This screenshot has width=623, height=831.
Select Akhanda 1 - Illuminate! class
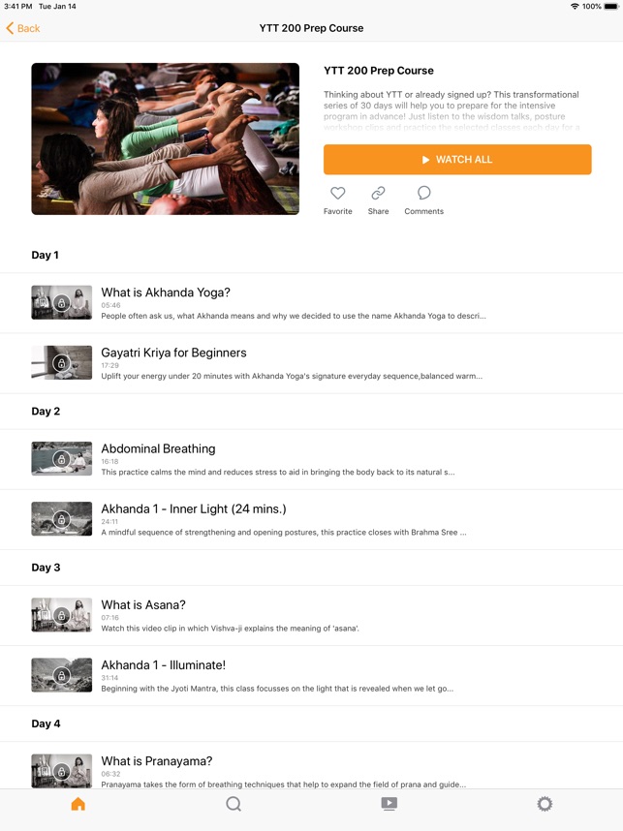[311, 676]
